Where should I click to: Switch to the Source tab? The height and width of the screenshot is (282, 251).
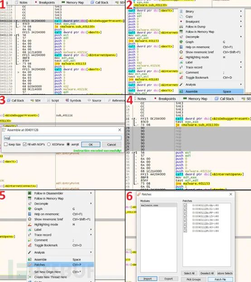pyautogui.click(x=95, y=100)
